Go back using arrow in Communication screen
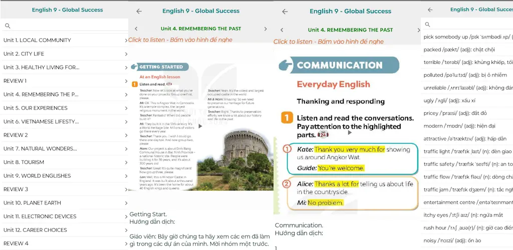This screenshot has height=250, width=513. (285, 11)
